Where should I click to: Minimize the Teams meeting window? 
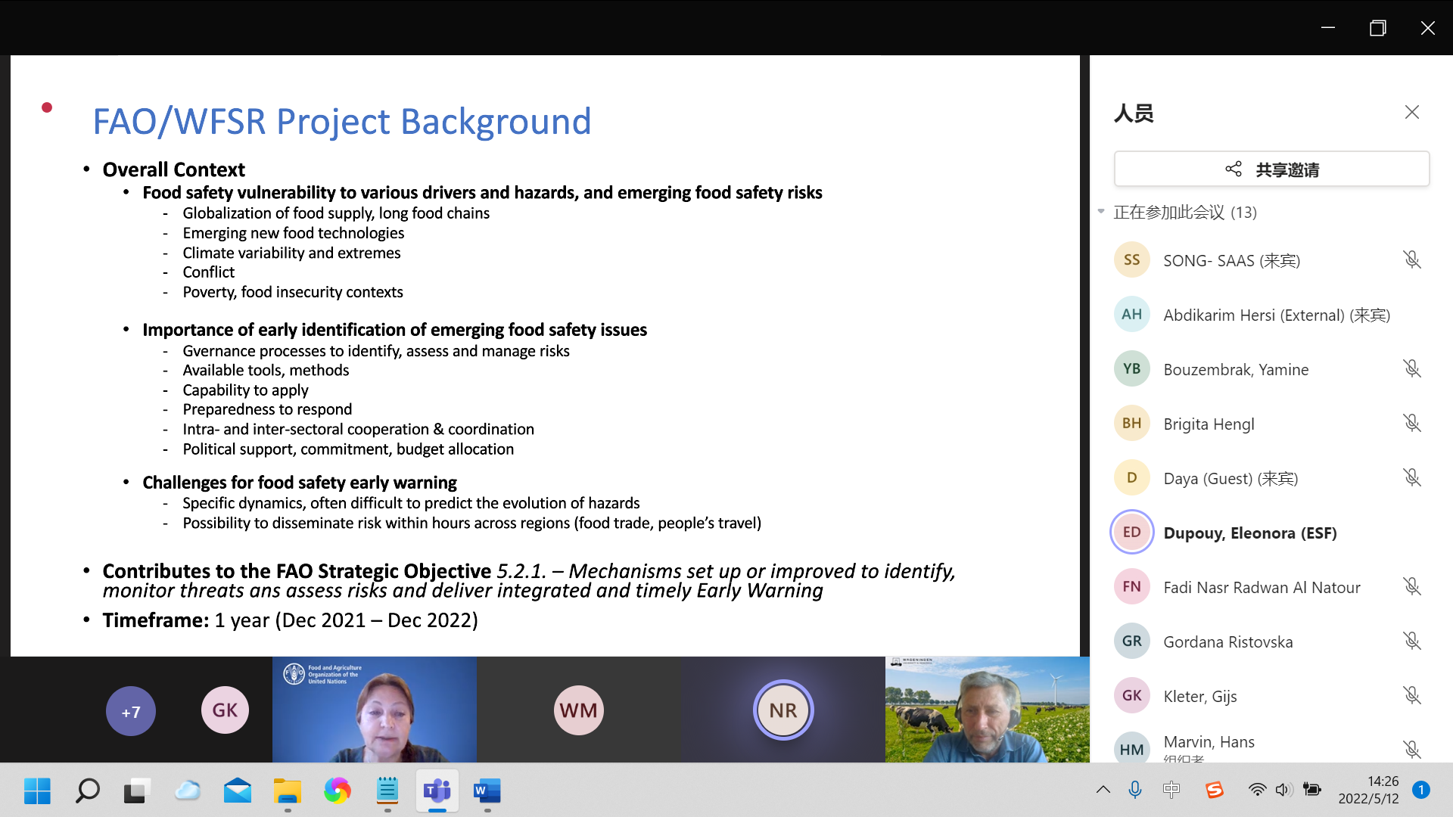pos(1328,28)
